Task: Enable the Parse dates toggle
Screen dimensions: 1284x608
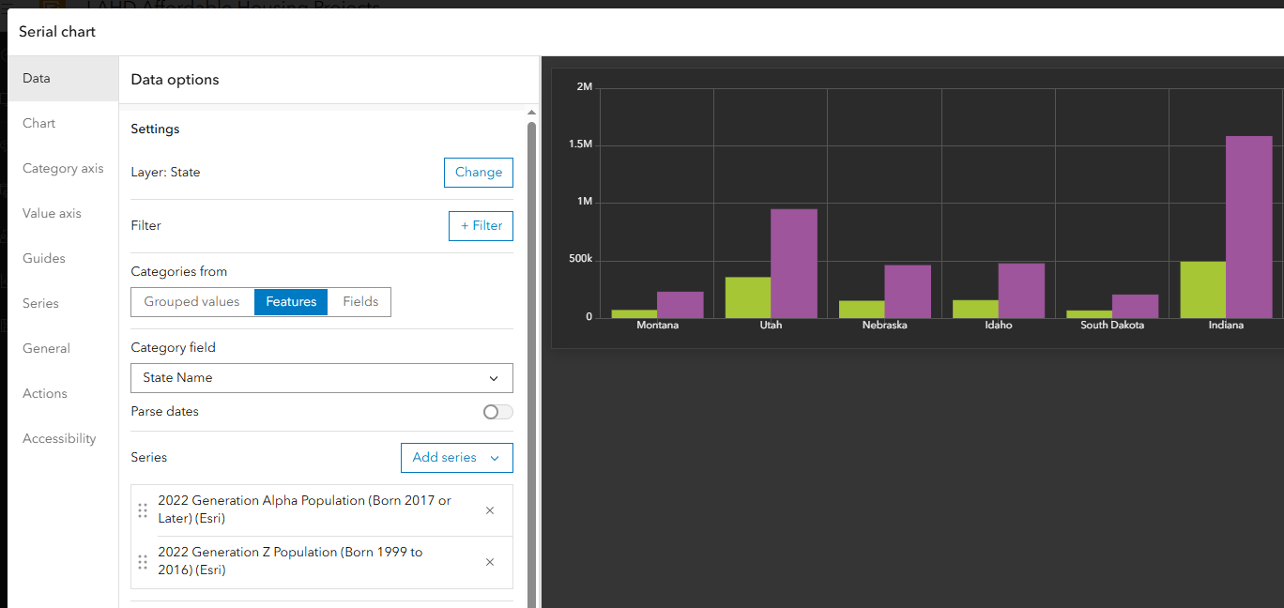Action: click(x=497, y=412)
